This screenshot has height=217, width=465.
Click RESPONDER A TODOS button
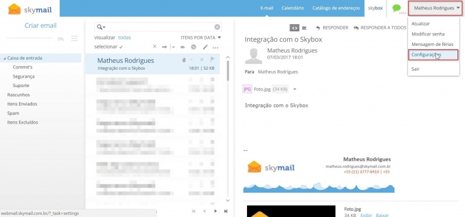click(x=380, y=28)
